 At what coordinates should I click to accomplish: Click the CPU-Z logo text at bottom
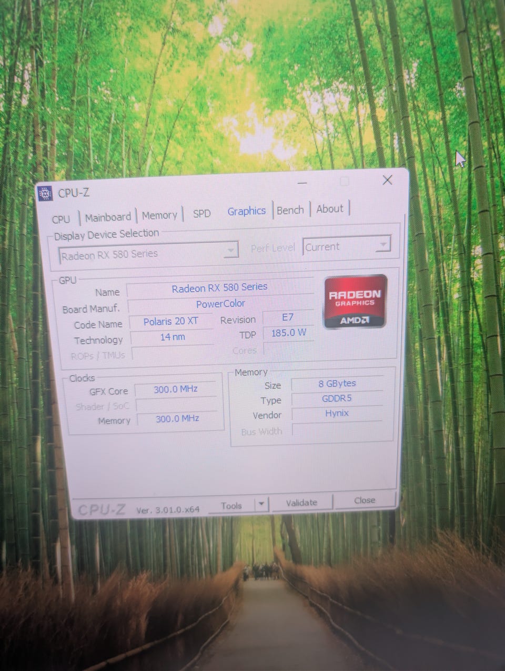pyautogui.click(x=102, y=510)
